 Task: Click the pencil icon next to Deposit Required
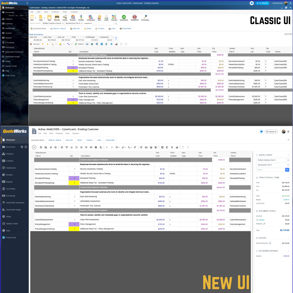[x=270, y=243]
